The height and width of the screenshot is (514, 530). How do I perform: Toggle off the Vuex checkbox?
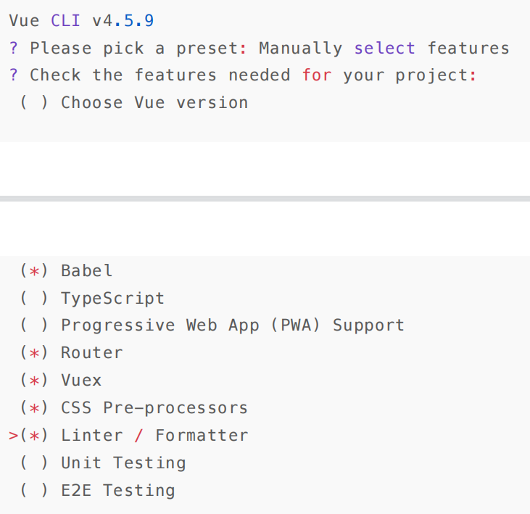click(35, 381)
